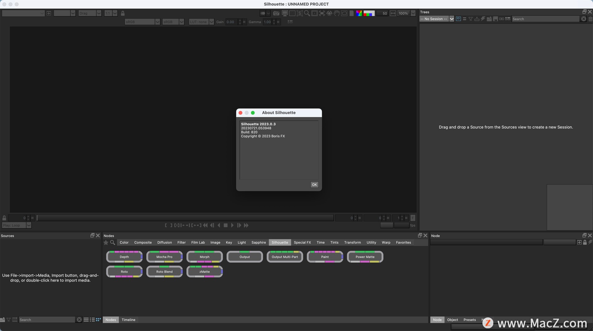Click the trash icon in Trees panel
This screenshot has width=593, height=331.
pyautogui.click(x=590, y=19)
